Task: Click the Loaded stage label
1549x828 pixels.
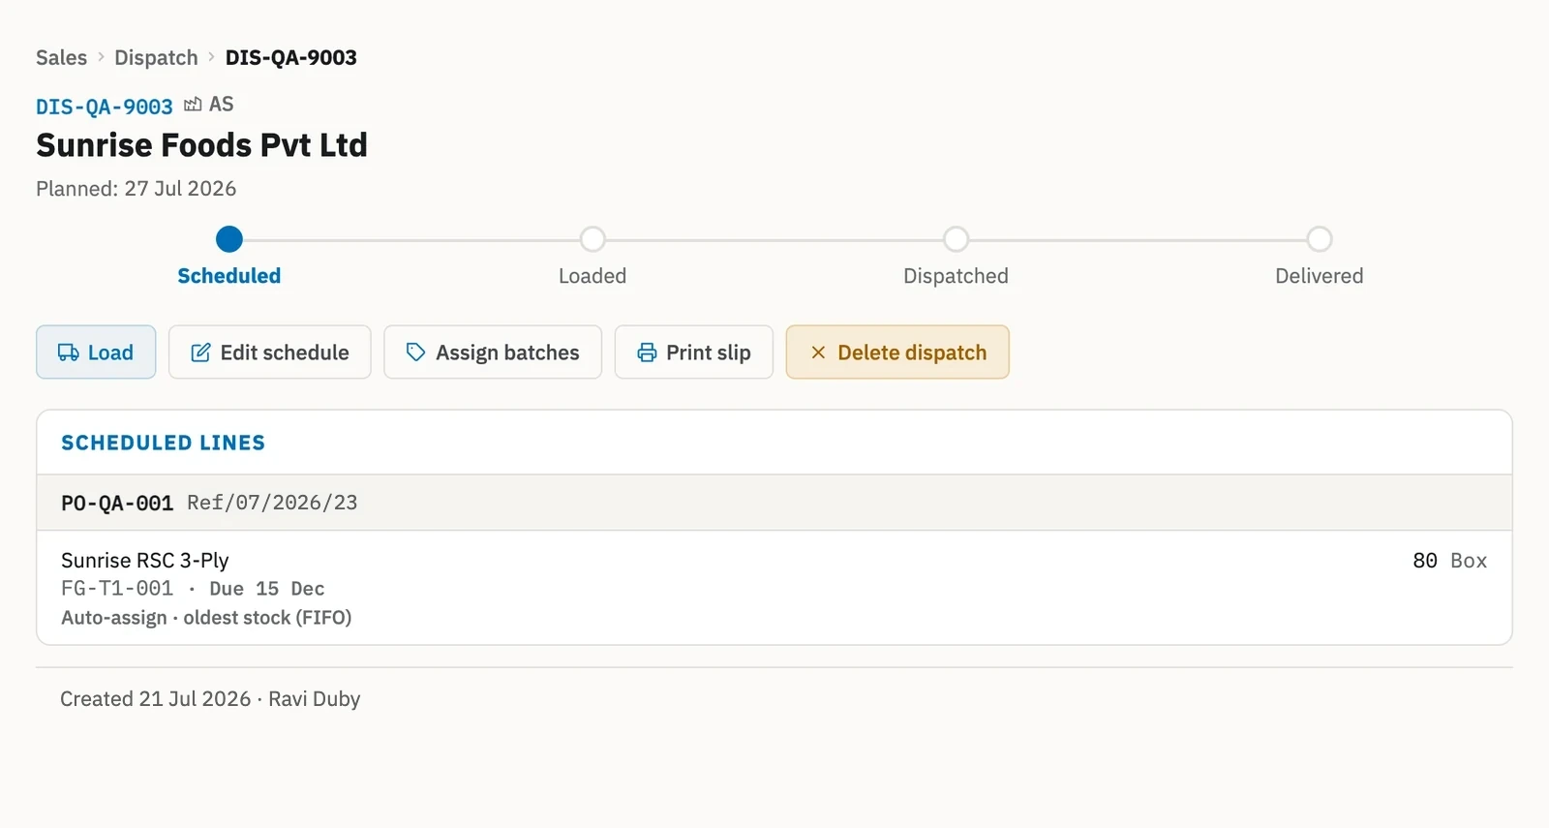Action: point(592,276)
